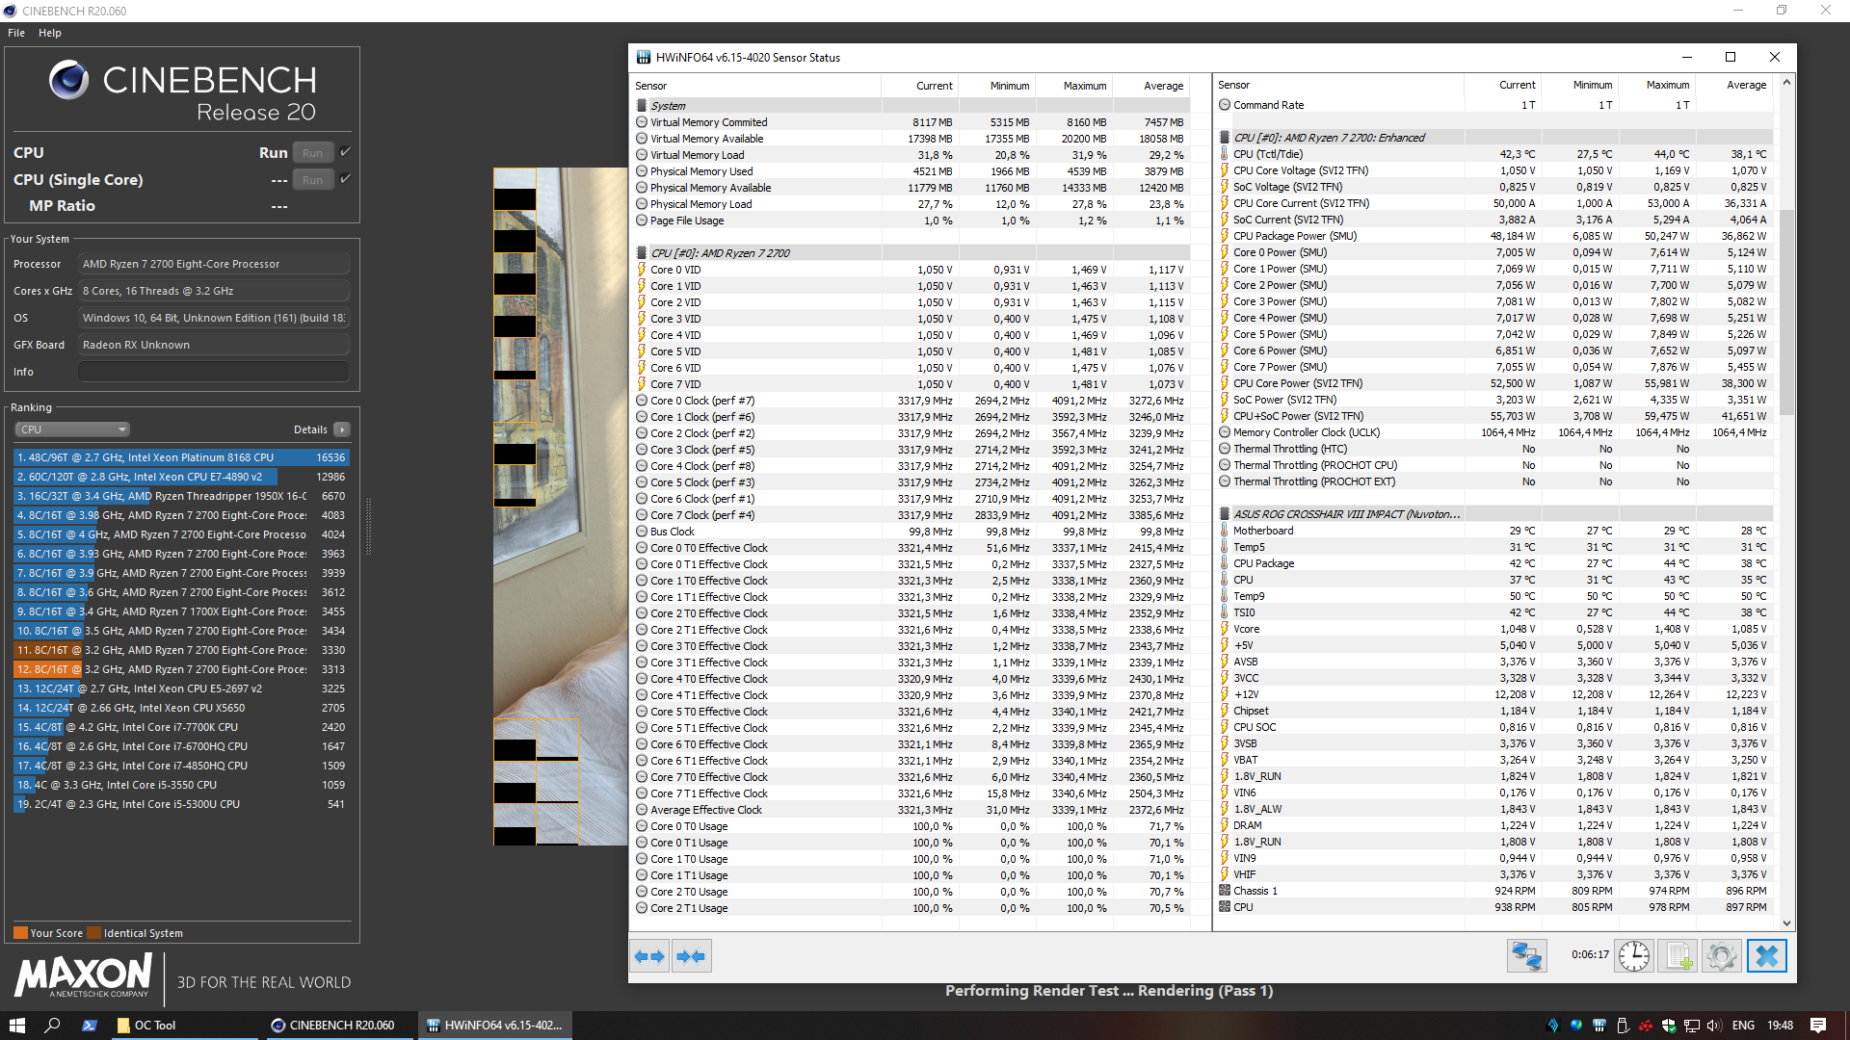
Task: Click Run beside CPU Single Core
Action: (x=312, y=180)
